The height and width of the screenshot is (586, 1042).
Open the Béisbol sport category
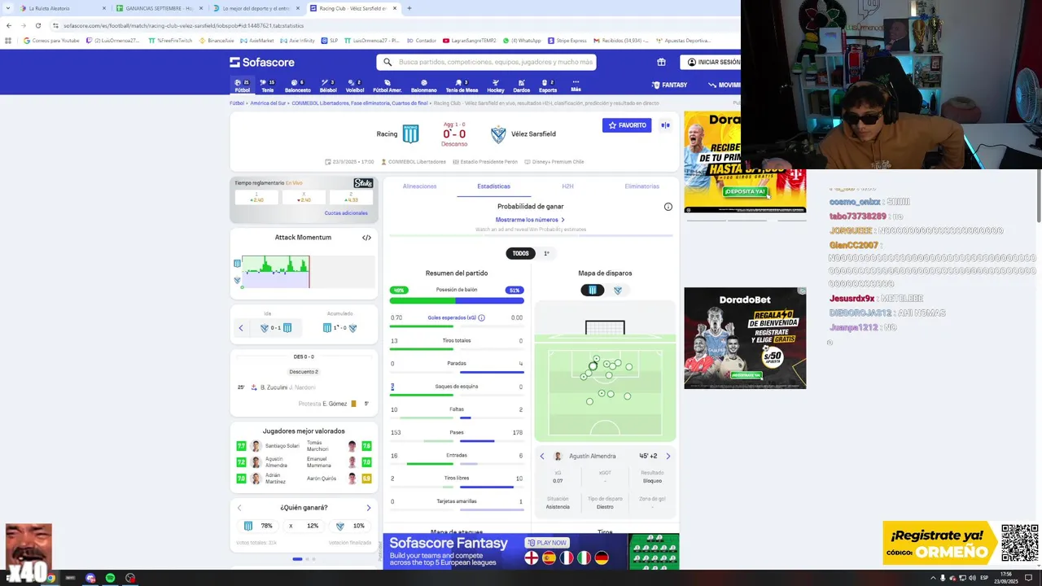point(328,85)
